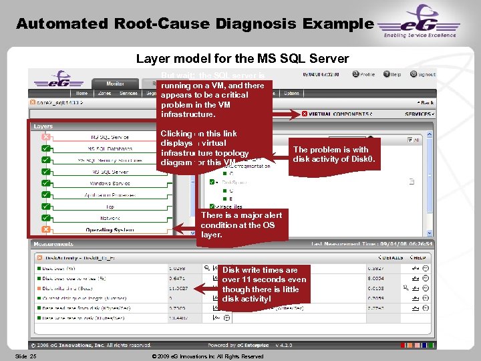
Task: Click the clock icon beside value 0.0108
Action: click(426, 288)
